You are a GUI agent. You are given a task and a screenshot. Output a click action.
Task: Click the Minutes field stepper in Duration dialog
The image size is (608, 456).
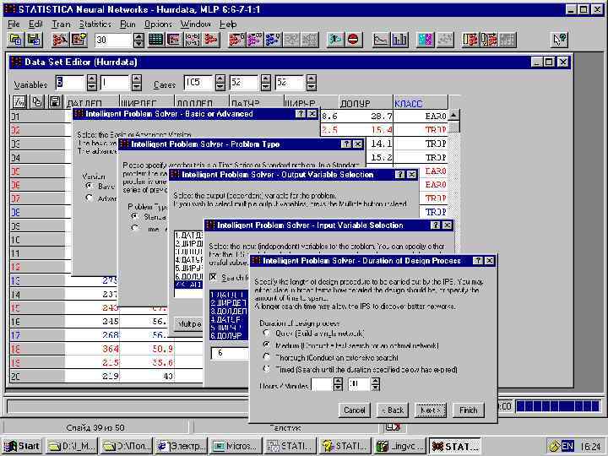[375, 384]
